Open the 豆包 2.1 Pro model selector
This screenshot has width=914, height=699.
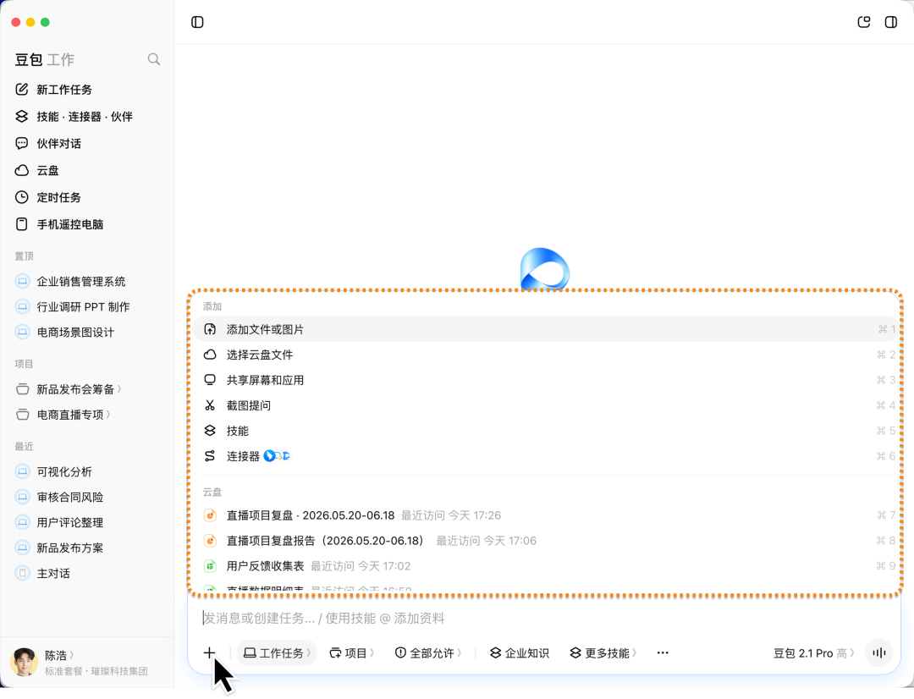click(x=814, y=653)
